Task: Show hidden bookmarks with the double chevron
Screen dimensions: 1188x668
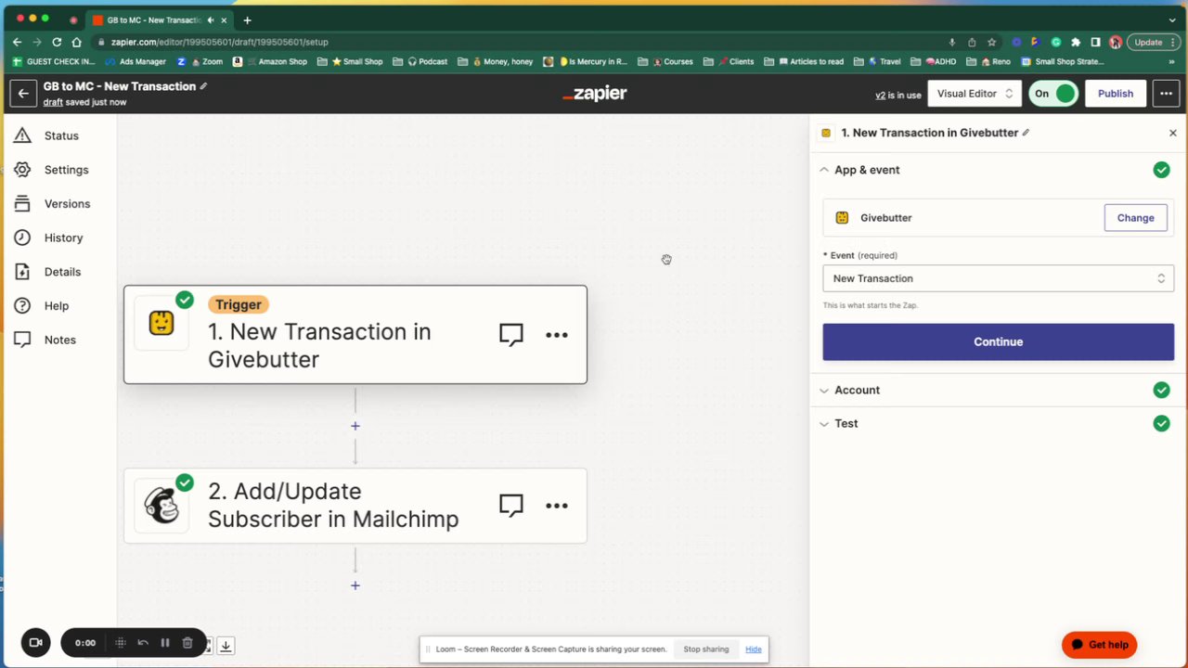Action: [x=1172, y=61]
